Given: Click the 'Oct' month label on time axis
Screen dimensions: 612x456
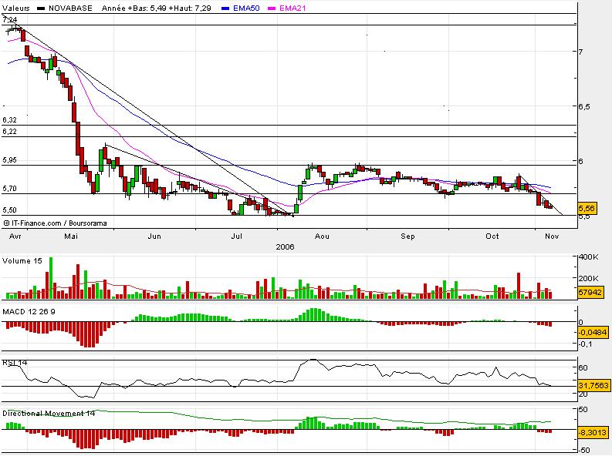Looking at the screenshot, I should pos(492,236).
